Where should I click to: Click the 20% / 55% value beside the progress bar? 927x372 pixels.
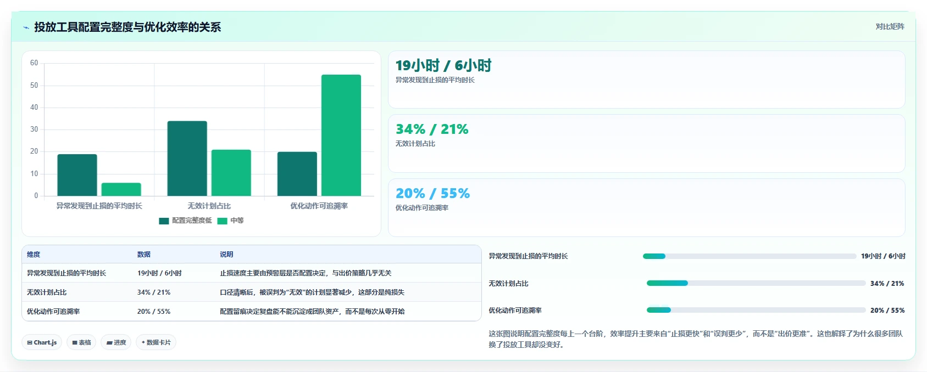pos(887,311)
